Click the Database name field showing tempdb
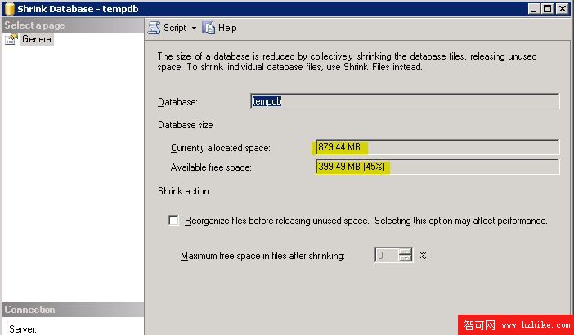Viewport: 574px width, 335px height. [405, 101]
